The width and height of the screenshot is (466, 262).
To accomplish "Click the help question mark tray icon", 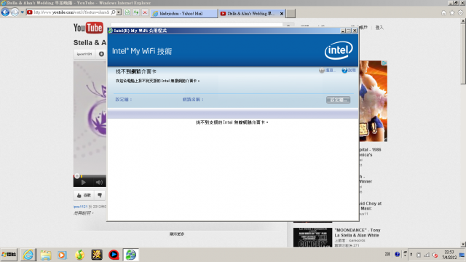I will click(x=397, y=254).
